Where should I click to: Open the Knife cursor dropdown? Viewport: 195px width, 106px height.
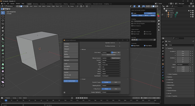click(x=111, y=69)
